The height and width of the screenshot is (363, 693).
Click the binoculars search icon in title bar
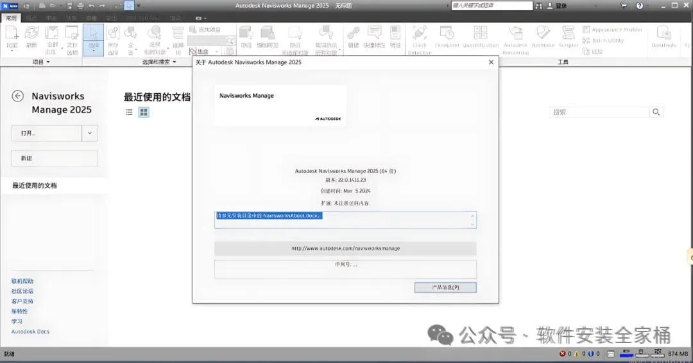(539, 6)
